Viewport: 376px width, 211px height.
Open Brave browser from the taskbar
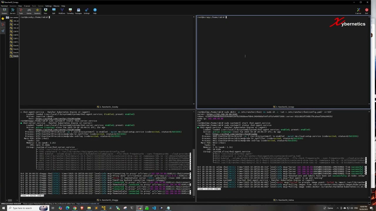[x=82, y=208]
